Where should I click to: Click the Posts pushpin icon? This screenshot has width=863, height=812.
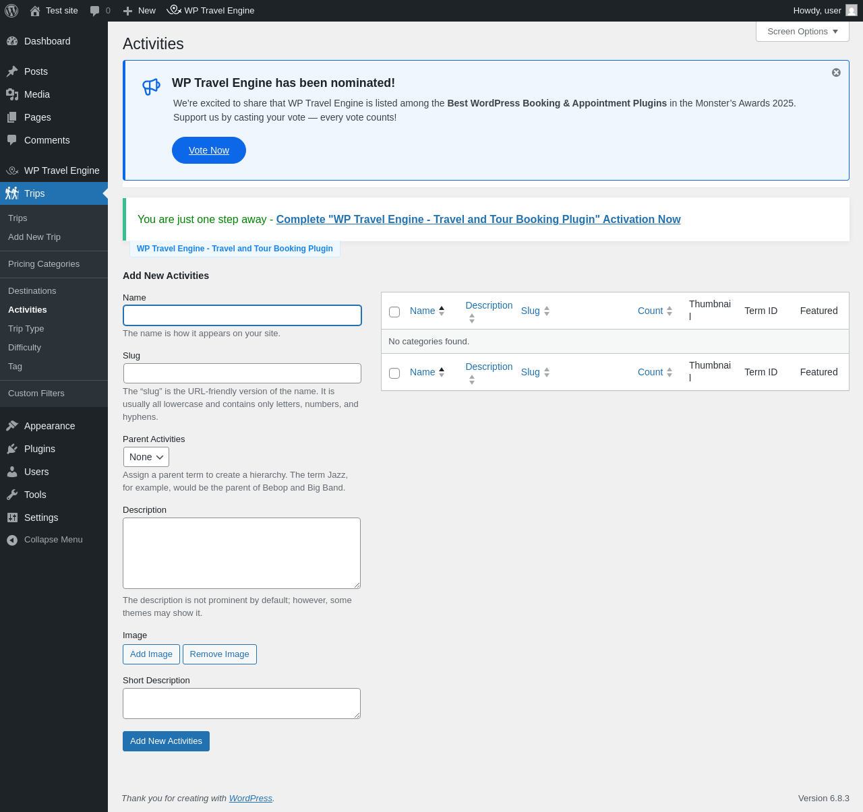(x=12, y=71)
